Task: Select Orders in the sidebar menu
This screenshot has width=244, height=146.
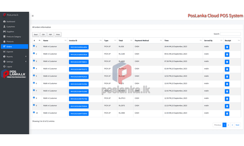Action: (15, 47)
